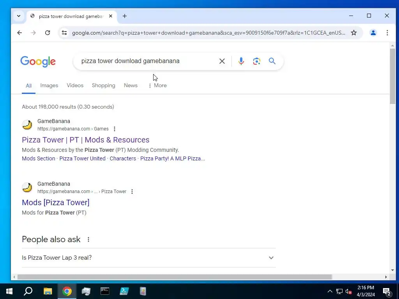Open the Pizza Tower | PT | Mods & Resources link

coord(85,140)
